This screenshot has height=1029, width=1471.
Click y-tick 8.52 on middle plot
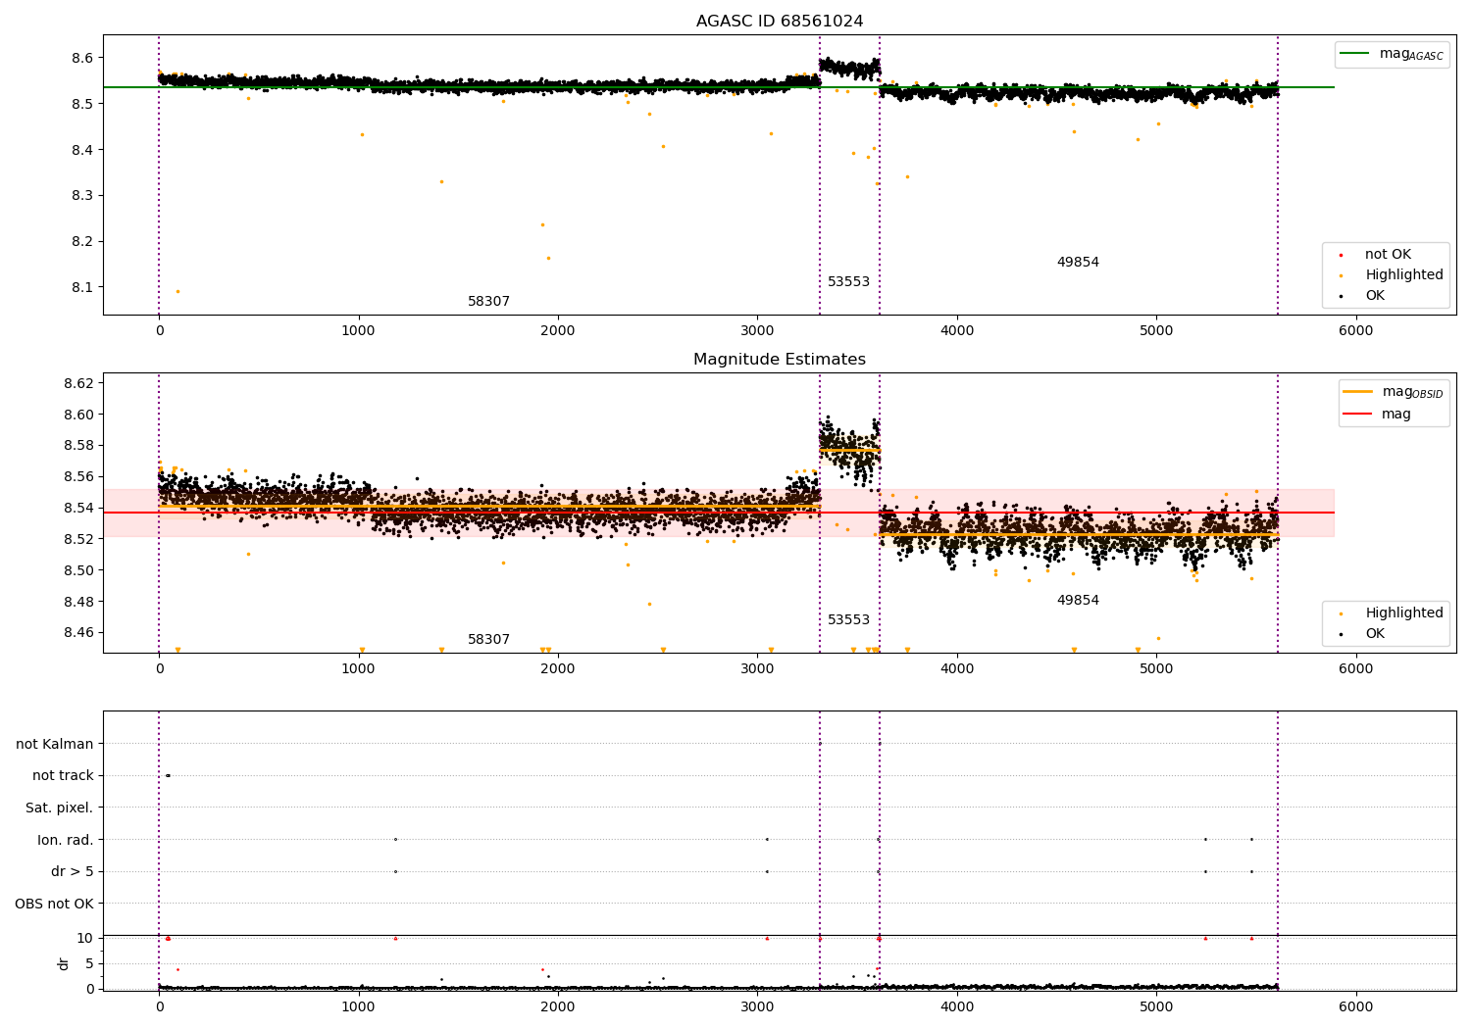point(78,539)
